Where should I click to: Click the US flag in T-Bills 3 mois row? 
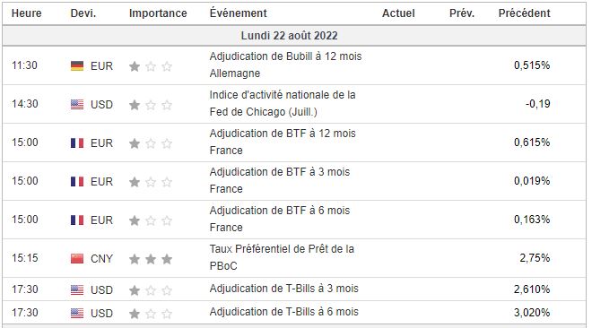tap(77, 290)
